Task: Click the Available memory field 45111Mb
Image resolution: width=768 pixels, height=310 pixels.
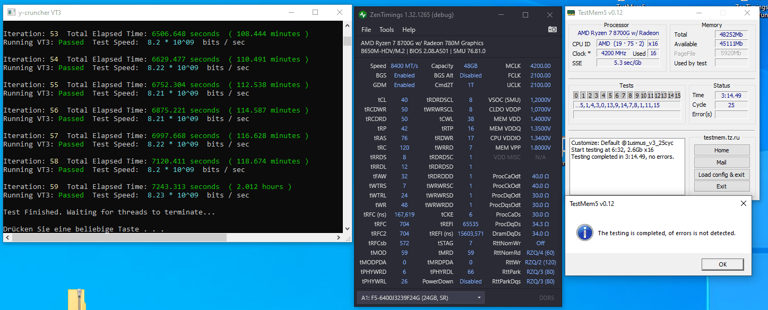Action: click(731, 44)
